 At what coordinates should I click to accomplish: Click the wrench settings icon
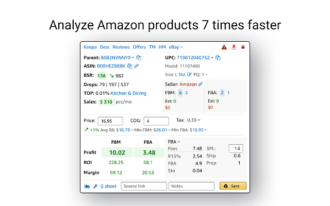tap(95, 186)
